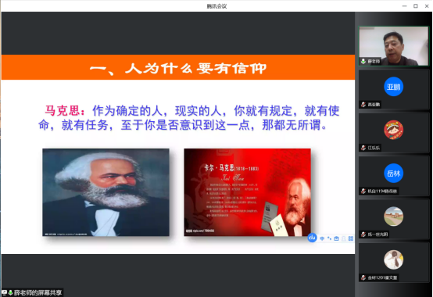Click the red cartoon girl participant avatar

tap(393, 130)
